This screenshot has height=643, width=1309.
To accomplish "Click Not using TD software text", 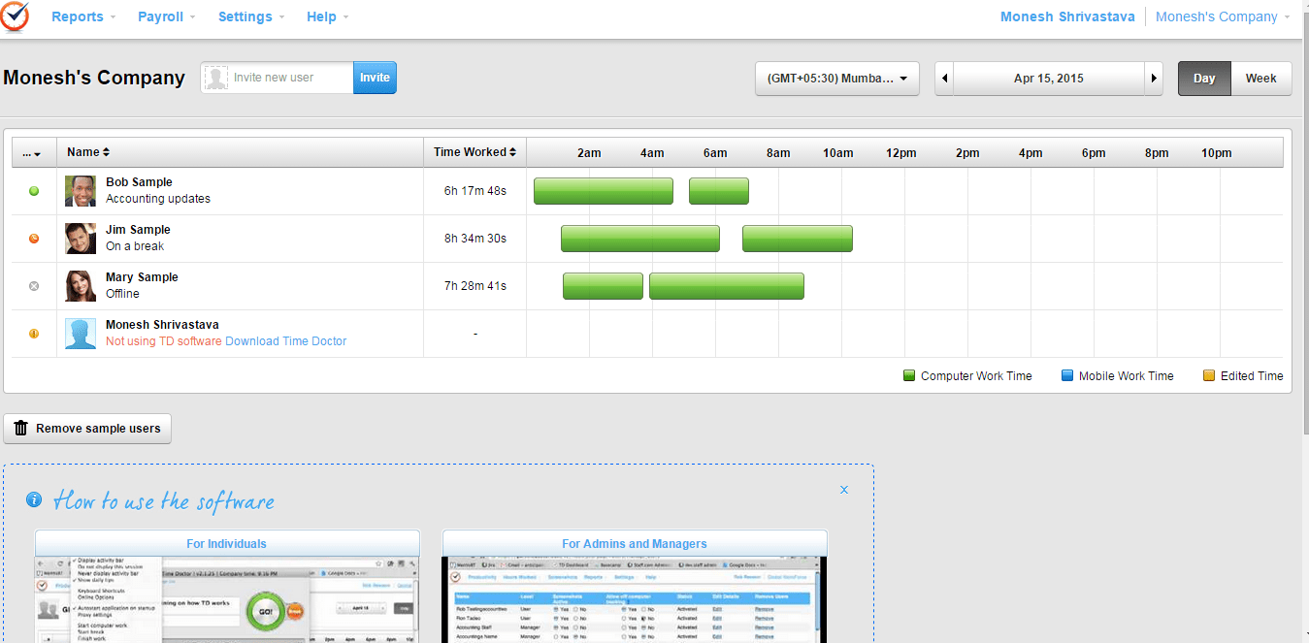I will tap(164, 341).
